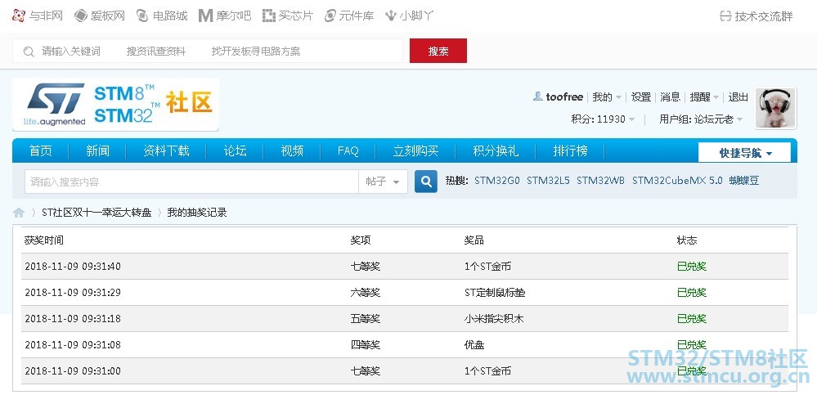Click the ST STM8 STM32 社区 logo
Viewport: 817px width, 395px height.
pyautogui.click(x=115, y=104)
